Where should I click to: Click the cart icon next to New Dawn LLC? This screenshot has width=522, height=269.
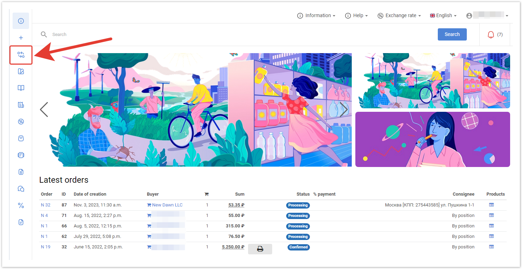pyautogui.click(x=149, y=205)
